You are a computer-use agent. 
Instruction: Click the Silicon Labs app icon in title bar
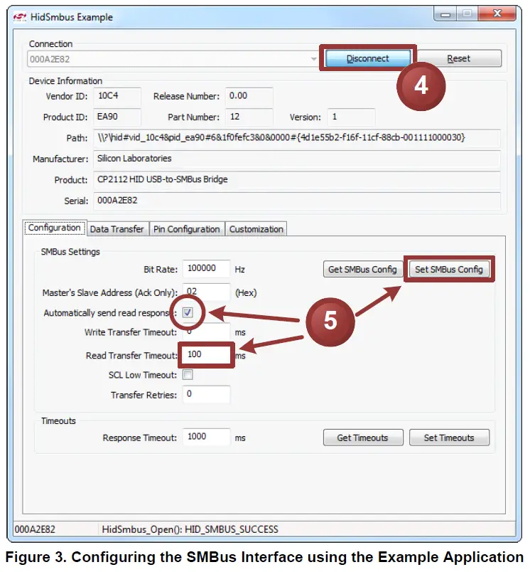(20, 17)
